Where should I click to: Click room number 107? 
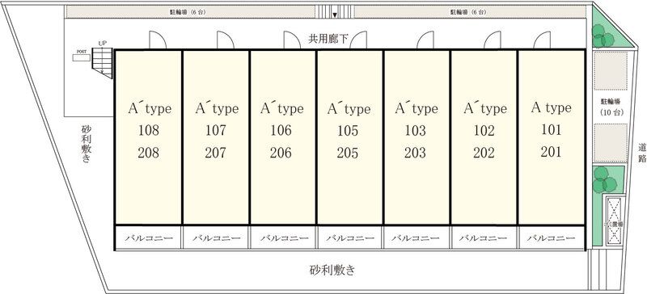point(216,131)
